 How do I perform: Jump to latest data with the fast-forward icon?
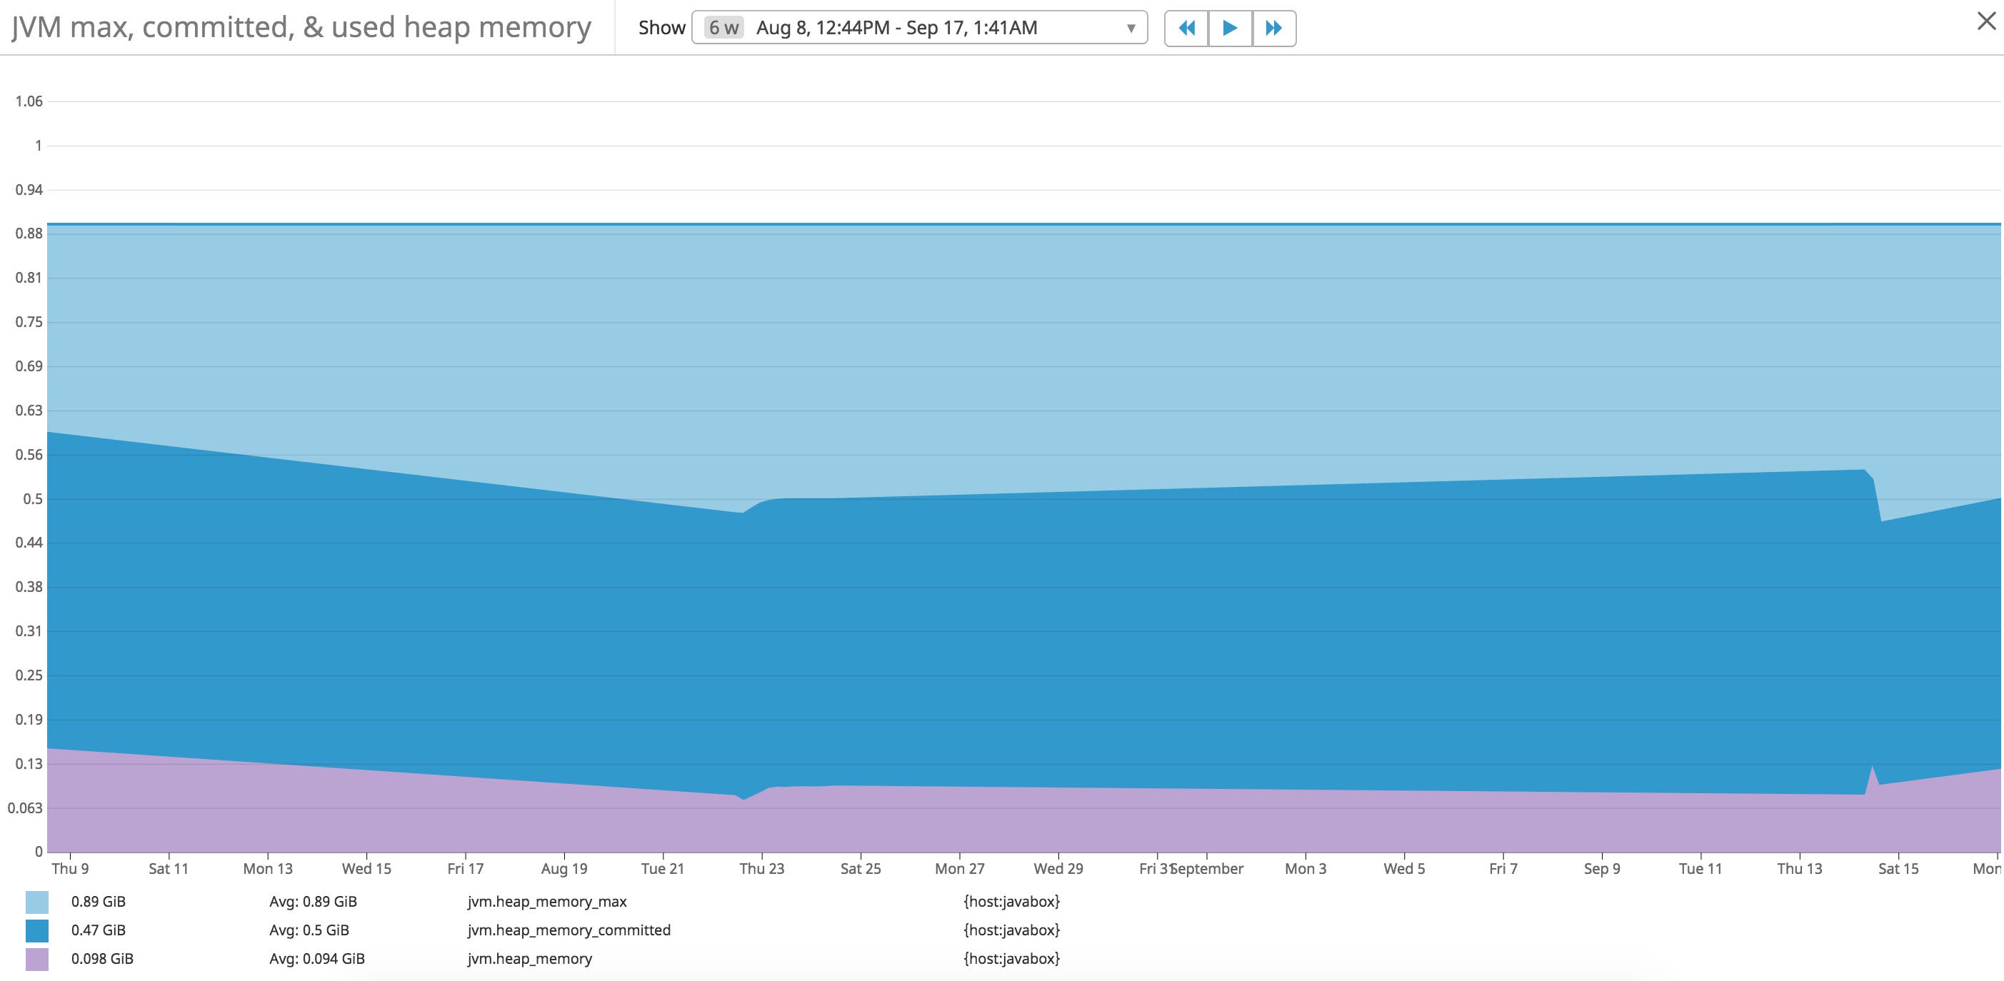(x=1273, y=28)
